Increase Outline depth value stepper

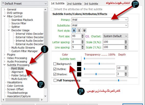click(x=126, y=67)
